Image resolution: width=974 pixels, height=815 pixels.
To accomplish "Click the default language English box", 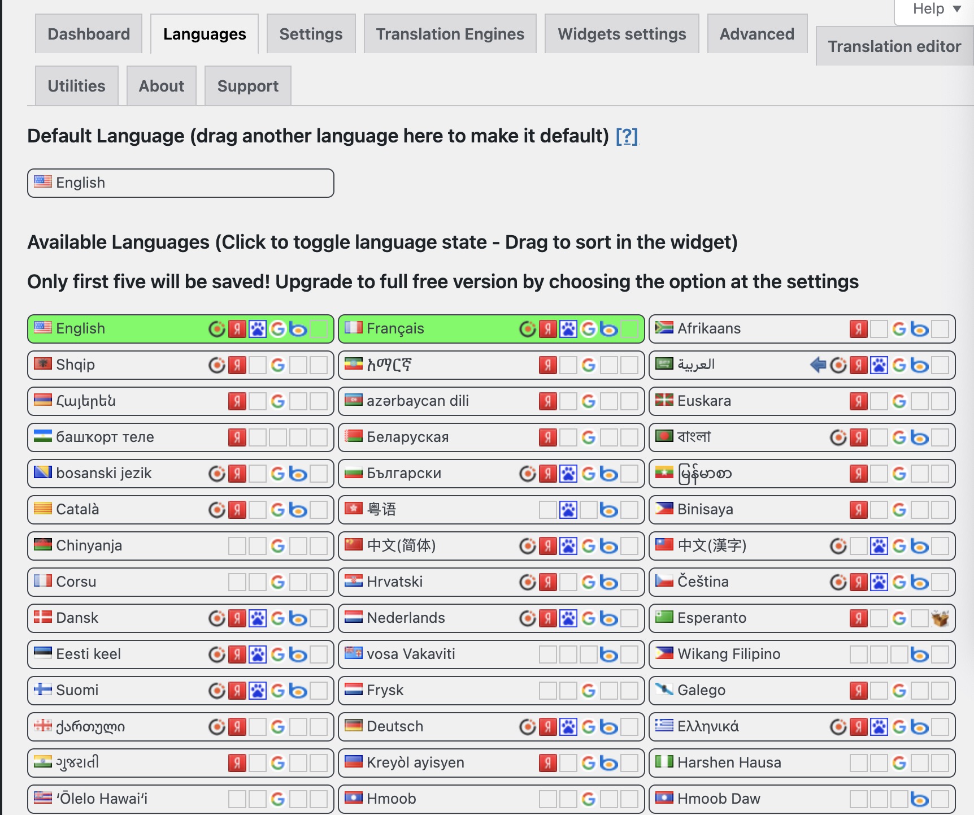I will tap(180, 183).
